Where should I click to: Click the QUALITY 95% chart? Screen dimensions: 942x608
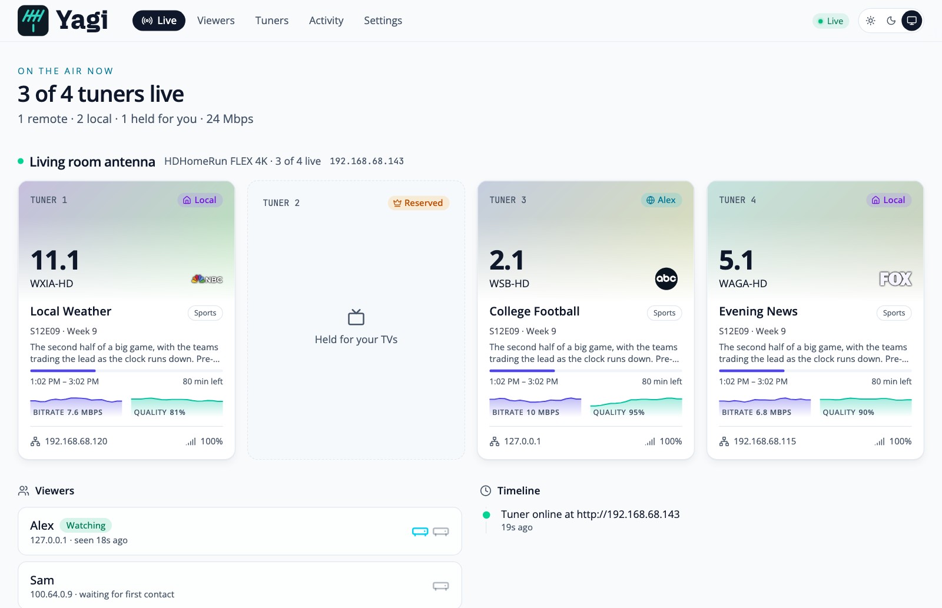click(636, 407)
